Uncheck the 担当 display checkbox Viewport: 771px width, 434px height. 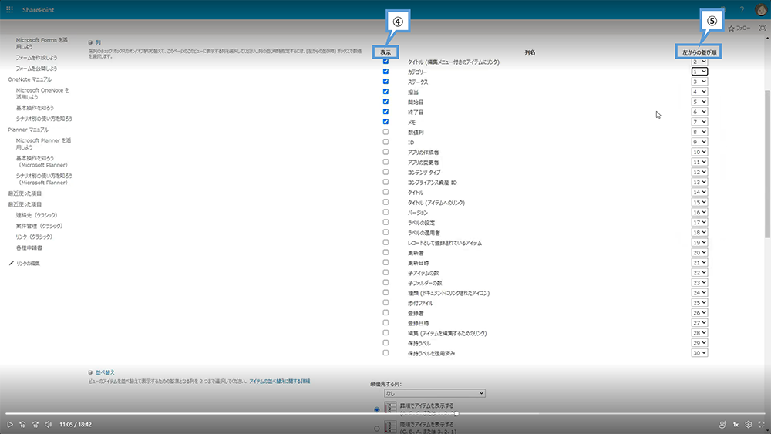point(385,92)
